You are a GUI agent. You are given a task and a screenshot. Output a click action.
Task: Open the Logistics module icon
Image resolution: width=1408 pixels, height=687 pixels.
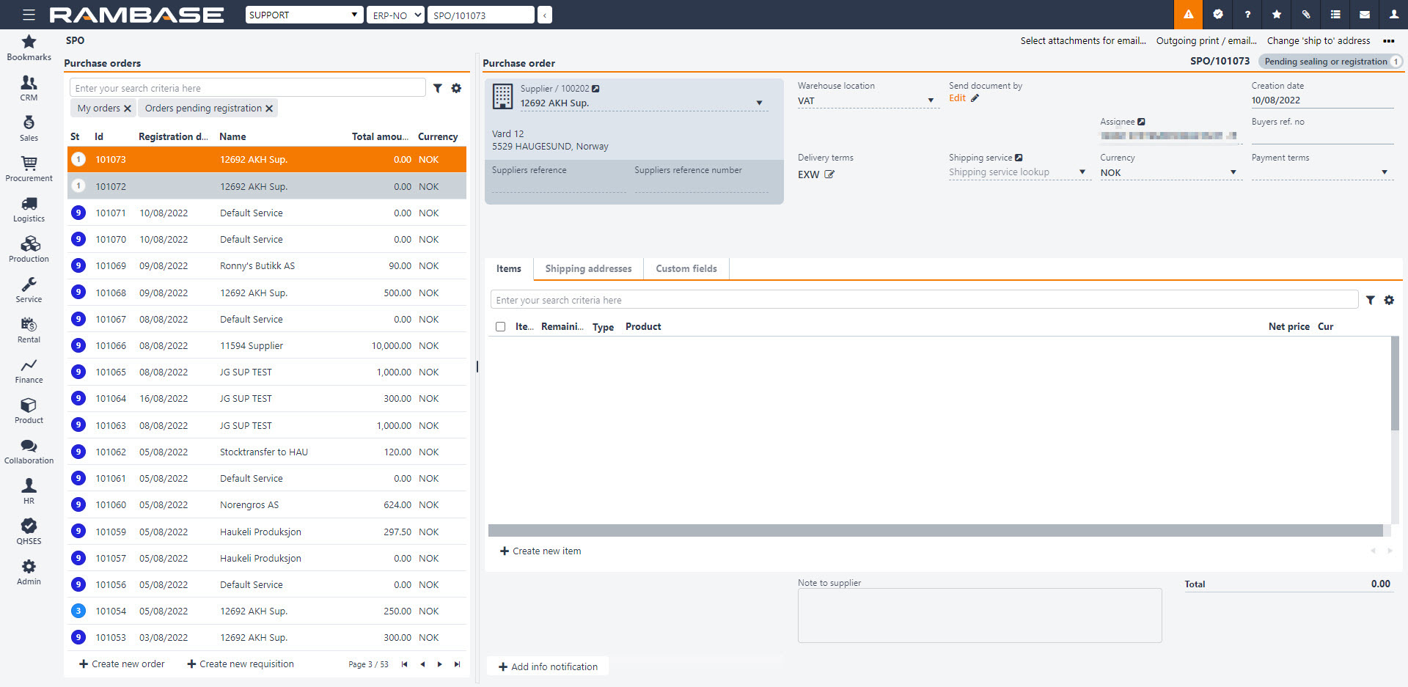(x=29, y=208)
